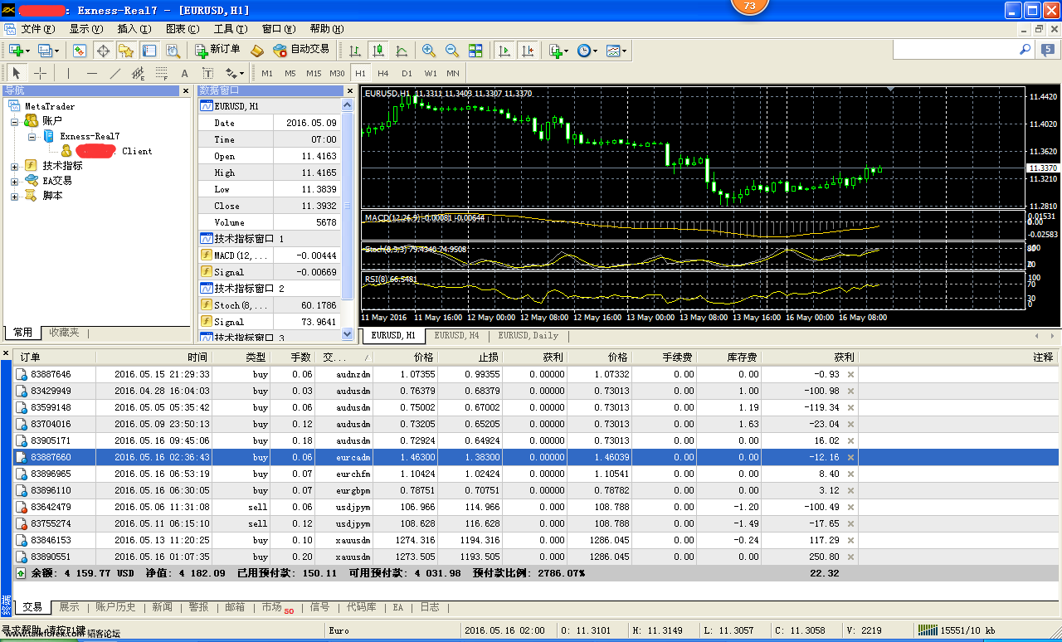Toggle the Market Watch window
This screenshot has width=1062, height=642.
coord(80,51)
